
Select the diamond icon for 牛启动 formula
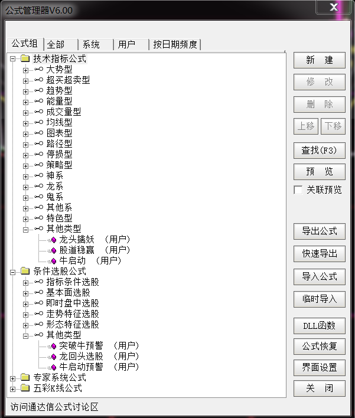(53, 261)
